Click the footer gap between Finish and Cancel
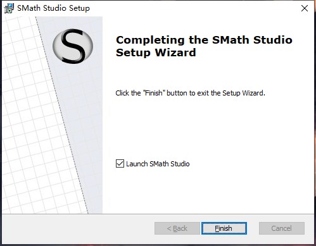 (x=253, y=228)
